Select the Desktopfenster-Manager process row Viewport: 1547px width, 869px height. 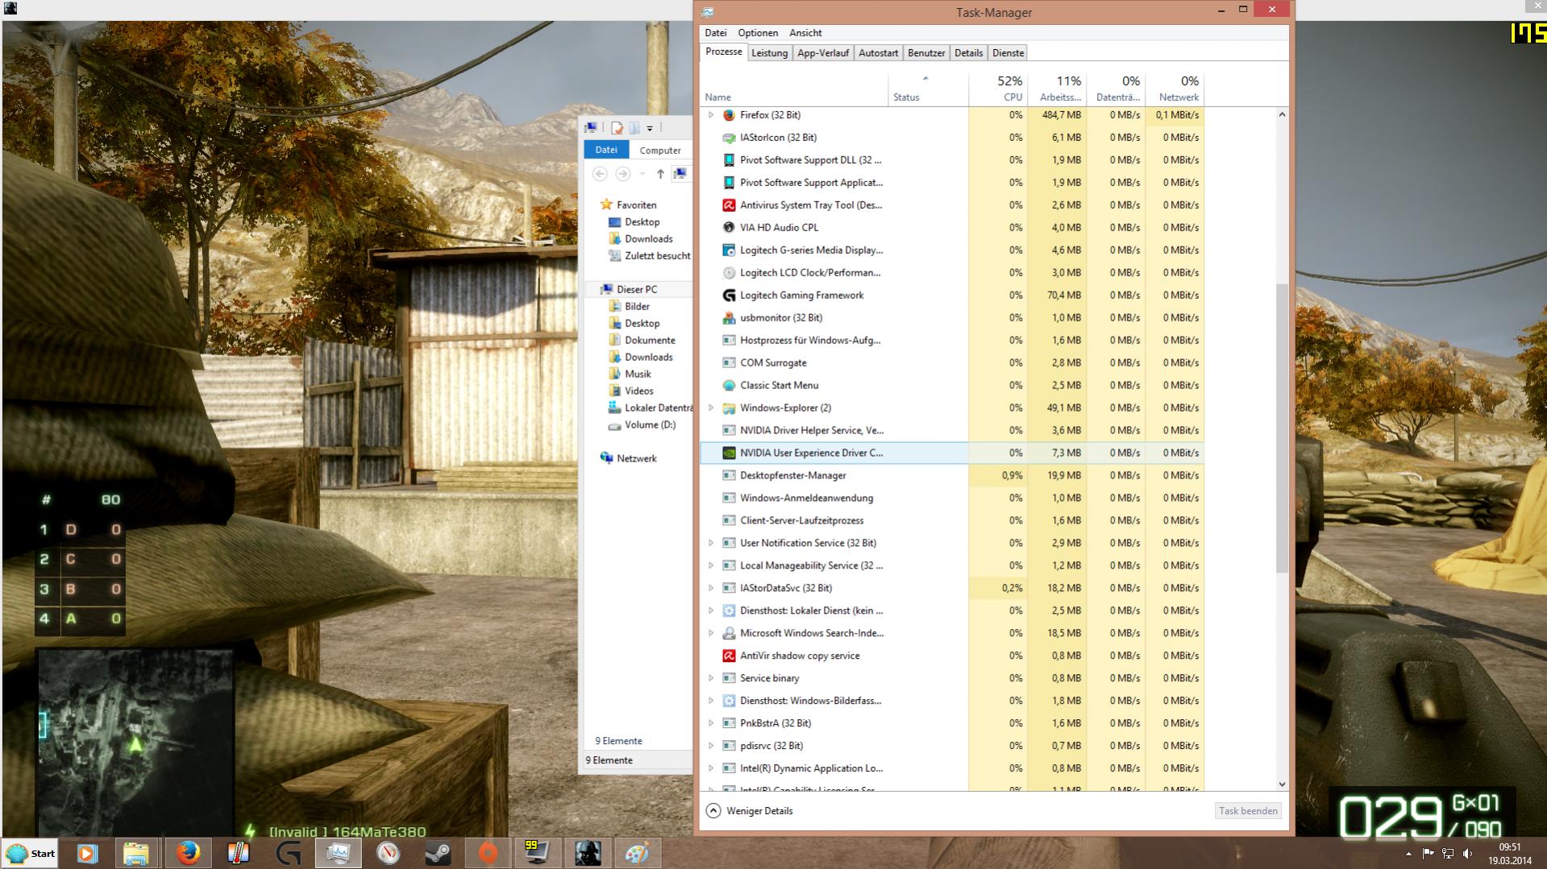click(x=952, y=476)
